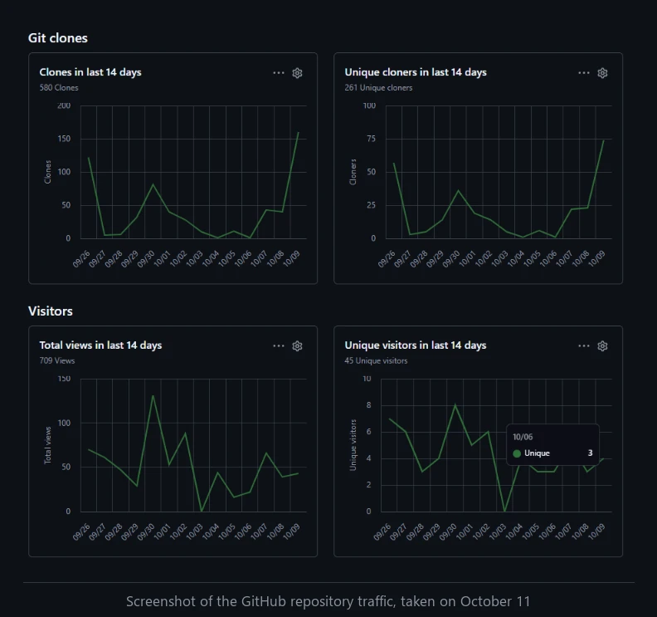
Task: Open settings gear on Clones chart
Action: point(297,73)
